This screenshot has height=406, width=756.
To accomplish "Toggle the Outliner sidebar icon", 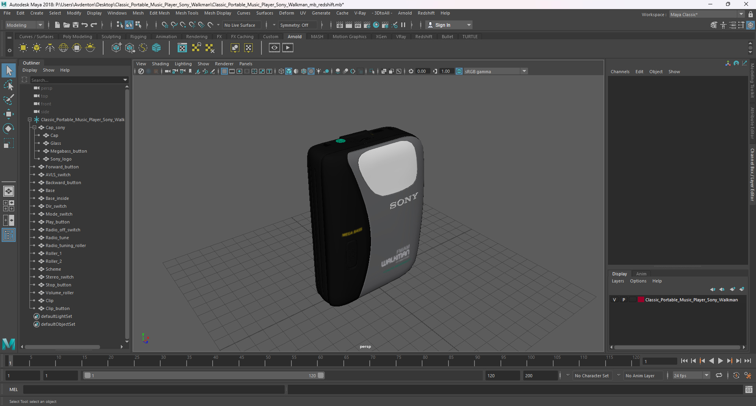I will click(9, 235).
